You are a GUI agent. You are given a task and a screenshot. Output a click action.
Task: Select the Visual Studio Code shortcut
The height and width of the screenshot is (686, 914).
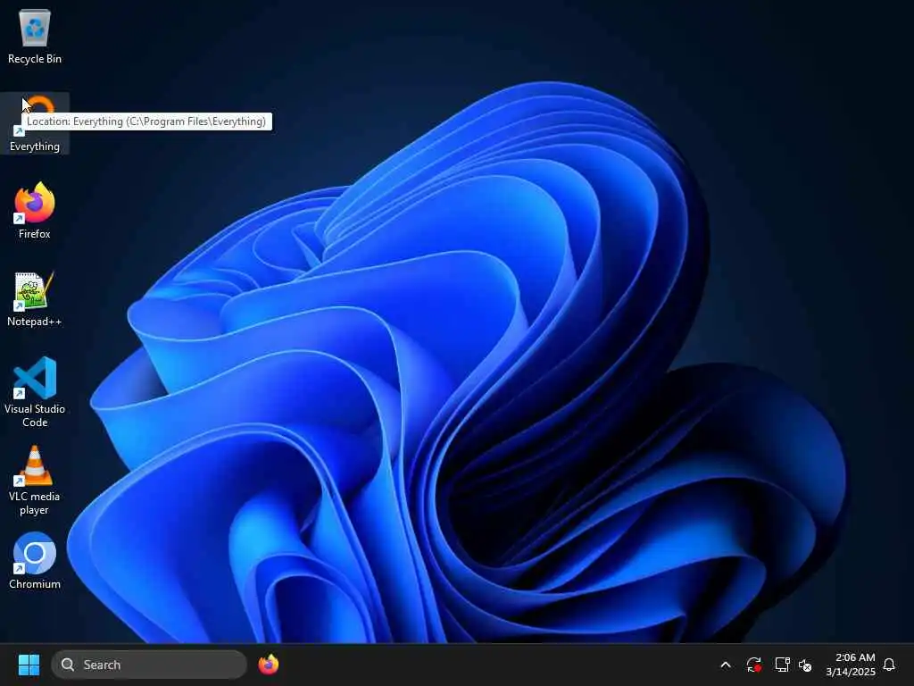(x=35, y=392)
